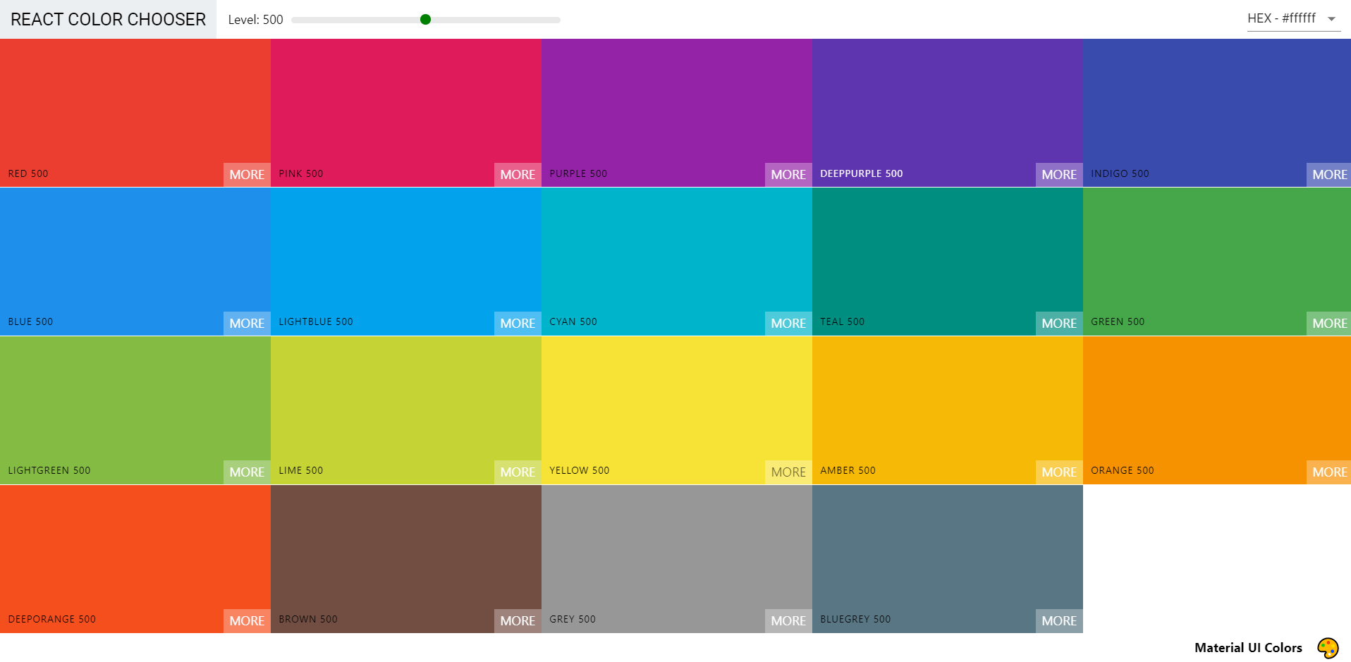Copy the YELLOW 500 color swatch
Viewport: 1351px width, 662px height.
[675, 402]
